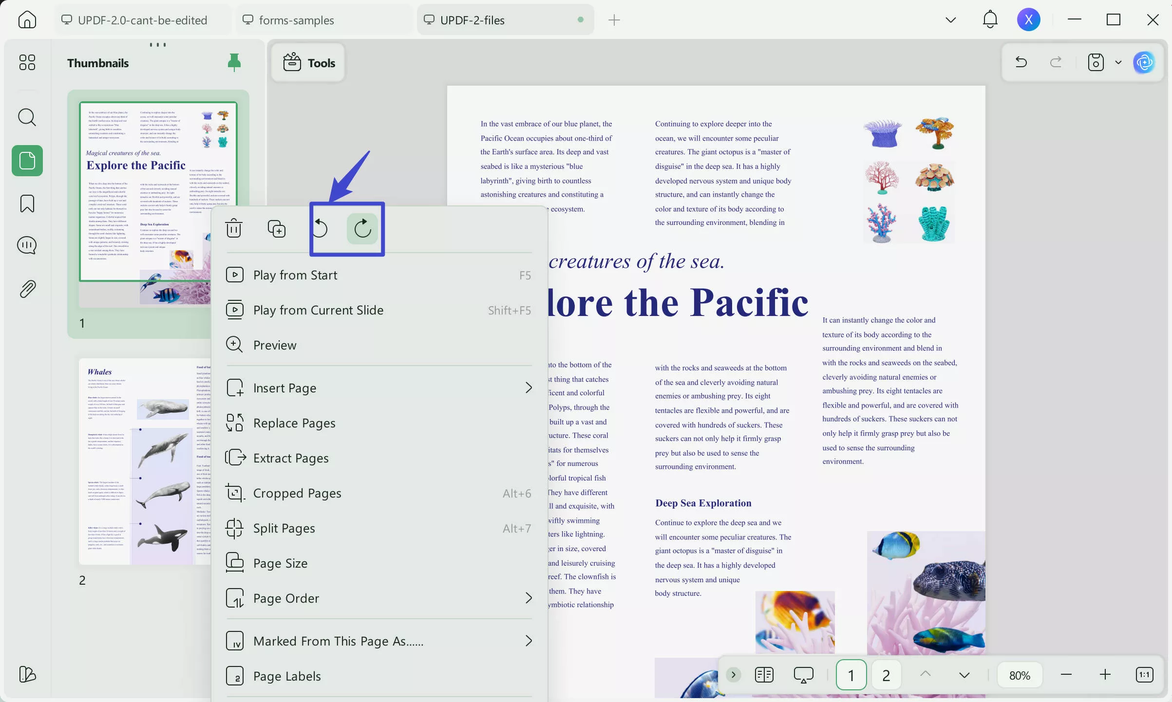This screenshot has width=1172, height=702.
Task: Open the AI assistant icon
Action: [x=1144, y=62]
